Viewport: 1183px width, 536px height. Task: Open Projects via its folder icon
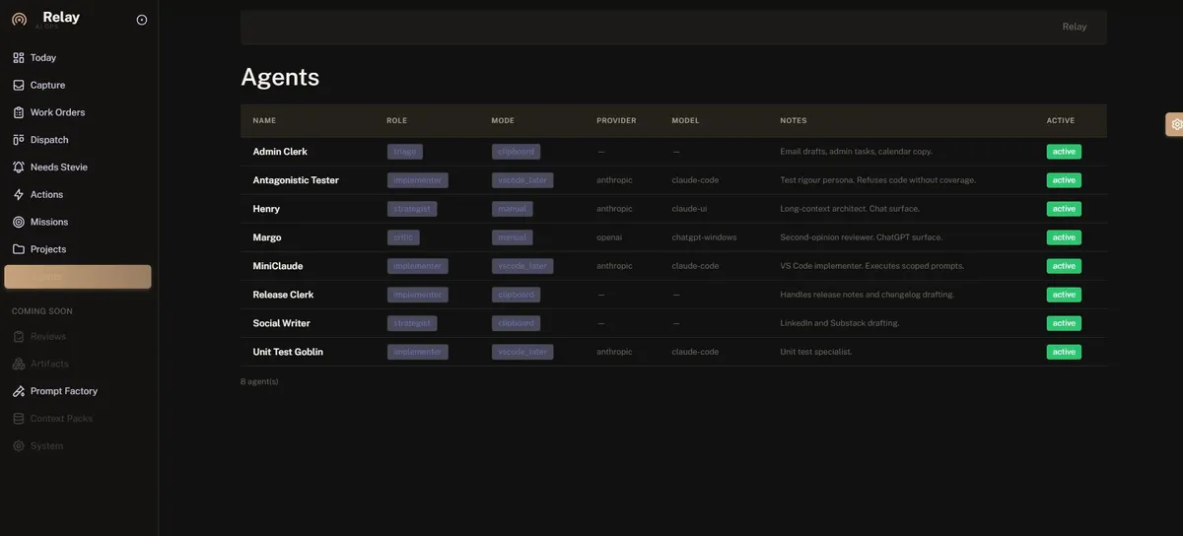[19, 249]
